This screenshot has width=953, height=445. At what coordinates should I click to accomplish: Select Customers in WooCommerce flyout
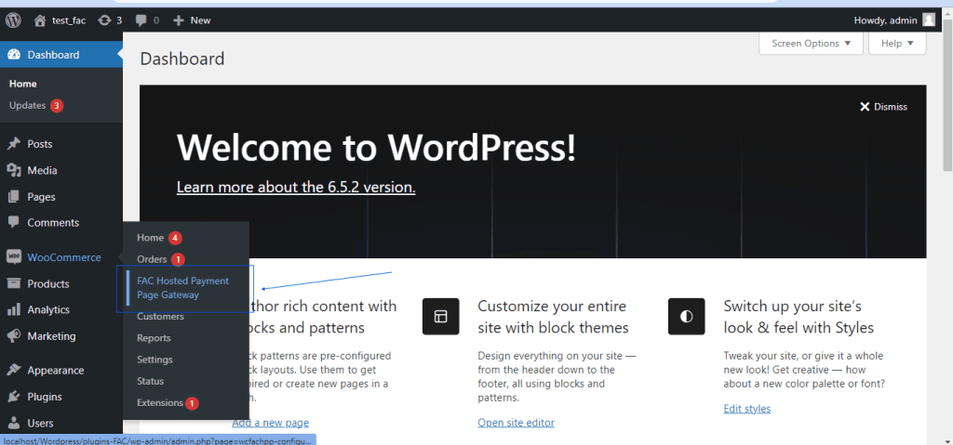[x=160, y=316]
